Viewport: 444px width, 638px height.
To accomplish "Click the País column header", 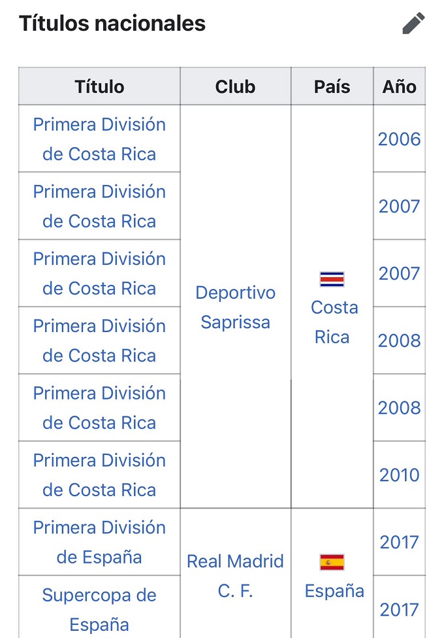I will tap(332, 87).
